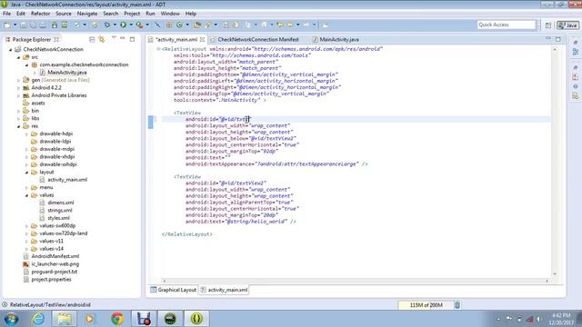
Task: Toggle the Java perspective button
Action: tap(567, 25)
